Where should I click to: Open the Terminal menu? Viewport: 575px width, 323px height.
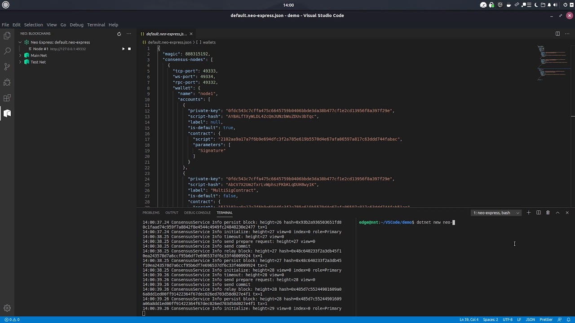(x=96, y=25)
